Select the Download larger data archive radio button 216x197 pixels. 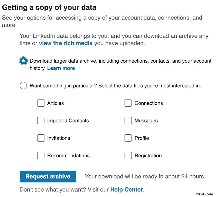click(x=23, y=61)
